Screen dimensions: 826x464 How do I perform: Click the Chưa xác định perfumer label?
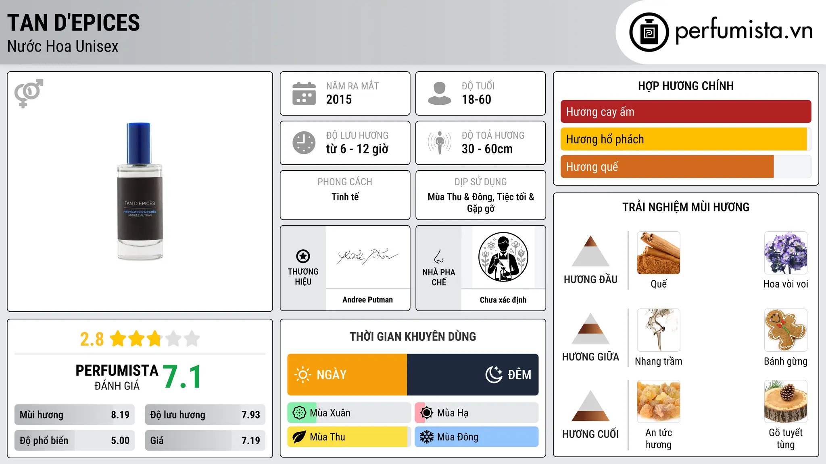click(x=503, y=300)
